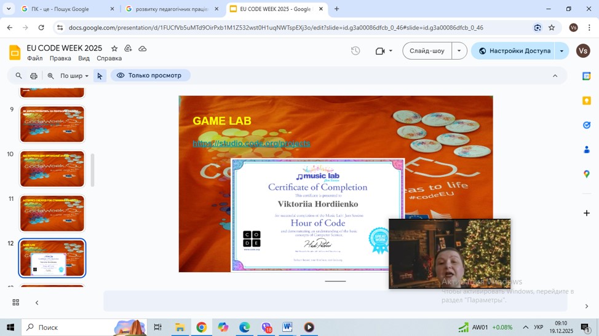Open version history clock icon
The height and width of the screenshot is (336, 599).
355,51
